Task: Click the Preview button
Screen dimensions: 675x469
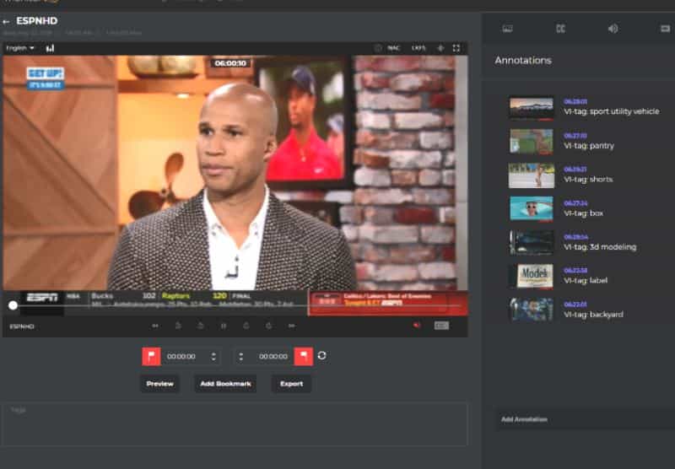Action: pyautogui.click(x=159, y=384)
